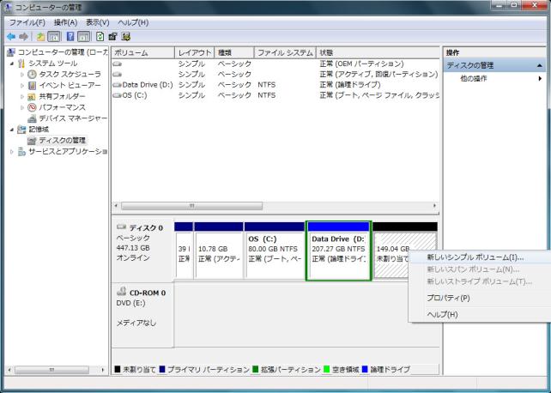Click the CD-ROM 0 drive icon
This screenshot has width=551, height=393.
pyautogui.click(x=122, y=291)
